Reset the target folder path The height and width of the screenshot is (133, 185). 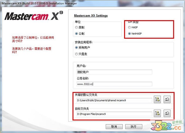tap(167, 113)
